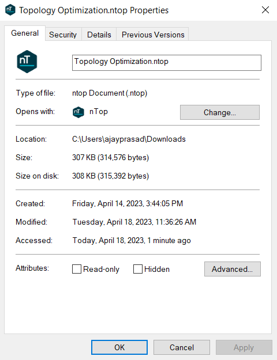This screenshot has width=277, height=360.
Task: Click the large nTop file icon
Action: [x=27, y=62]
